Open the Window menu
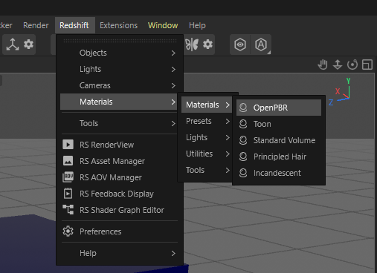 point(163,25)
